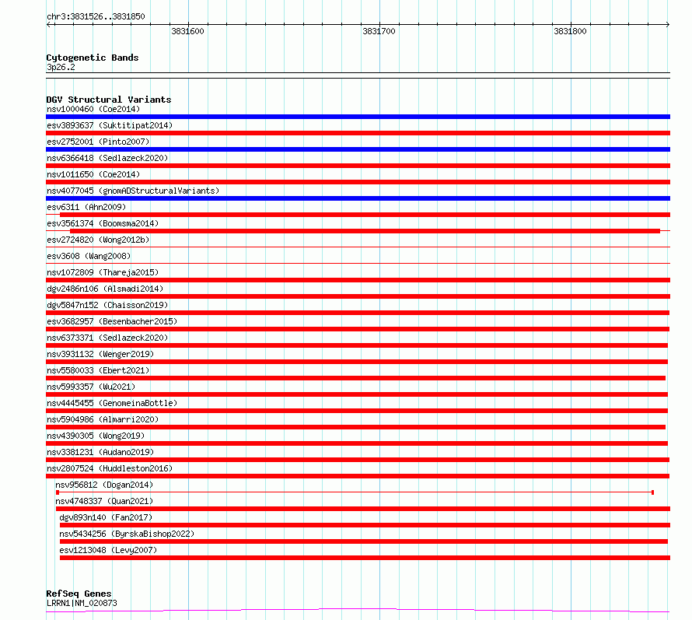
Task: Click the 3831700 ruler position label
Action: click(x=379, y=31)
